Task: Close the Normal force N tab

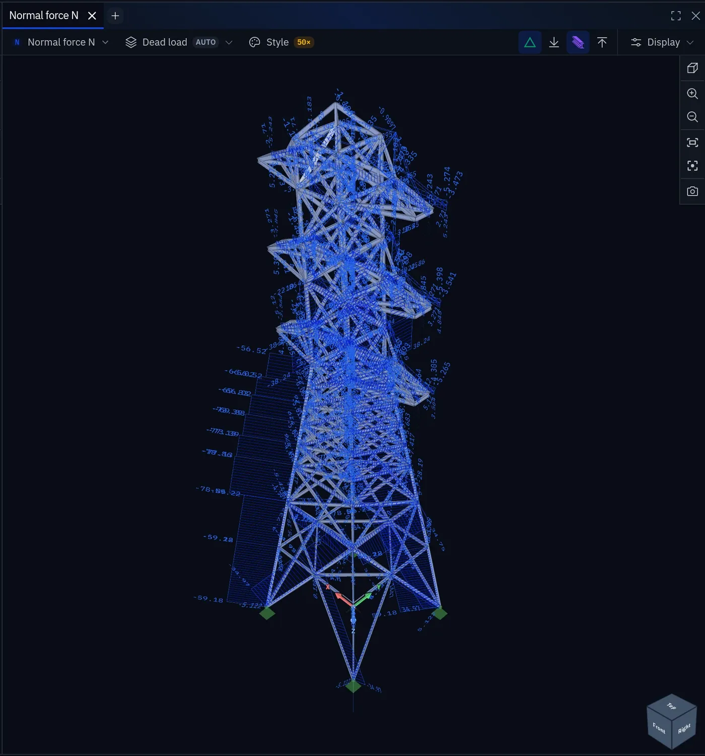Action: tap(92, 16)
